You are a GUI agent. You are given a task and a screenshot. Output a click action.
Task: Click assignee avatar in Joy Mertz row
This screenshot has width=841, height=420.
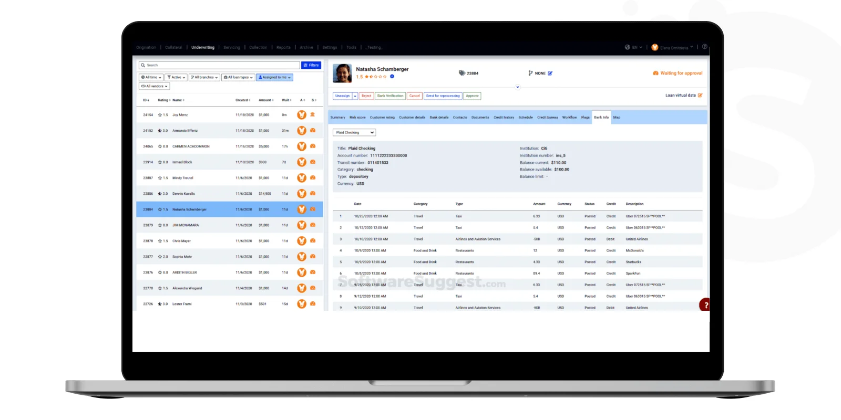302,115
